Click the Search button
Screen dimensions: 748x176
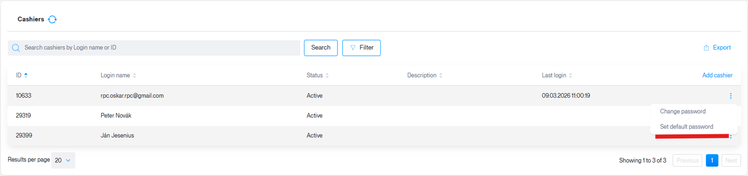(321, 48)
